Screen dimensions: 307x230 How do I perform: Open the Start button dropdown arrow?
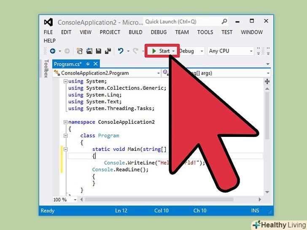173,51
